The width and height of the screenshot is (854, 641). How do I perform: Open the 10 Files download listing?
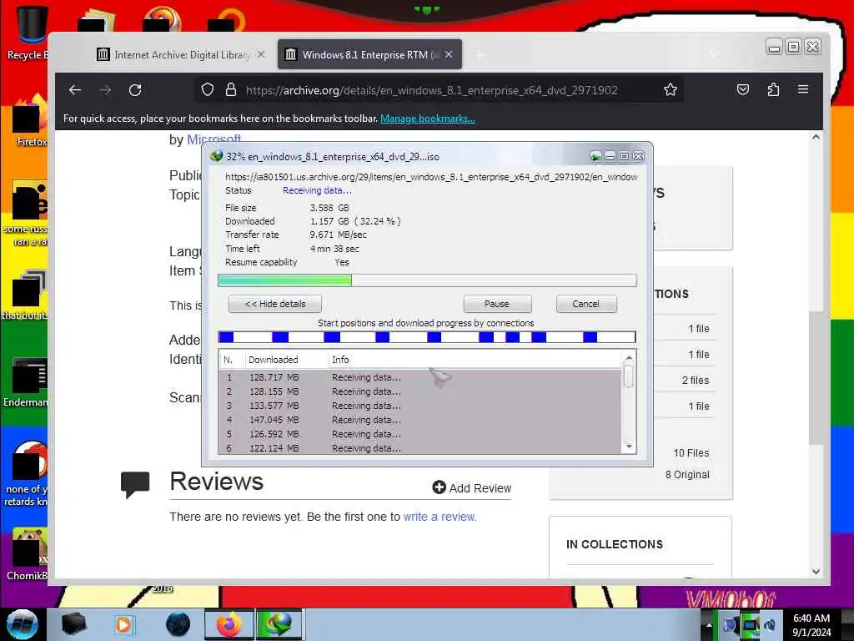click(691, 453)
